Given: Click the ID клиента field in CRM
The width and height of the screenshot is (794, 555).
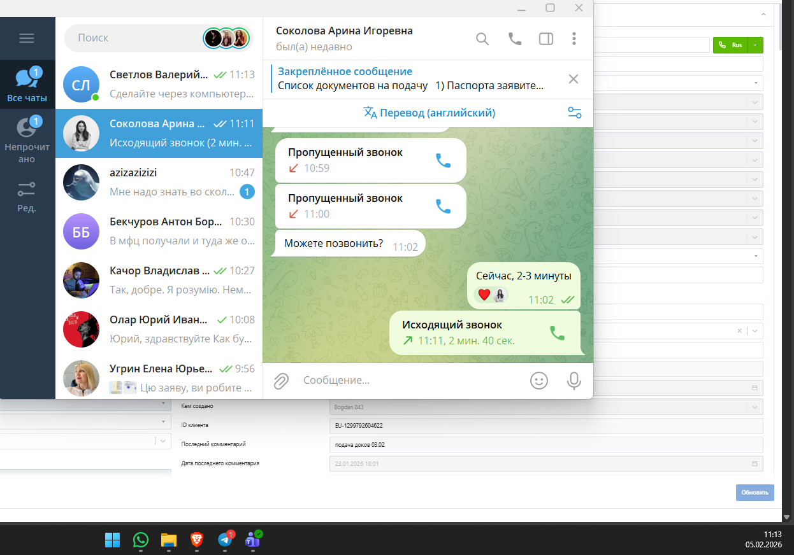Looking at the screenshot, I should (546, 425).
